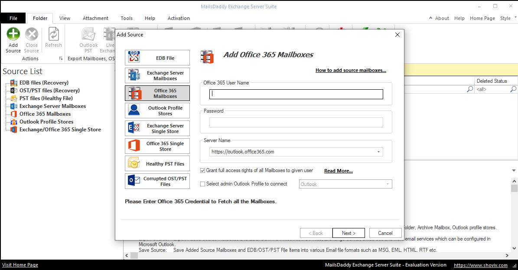
Task: Click the horizontal scrollbar right arrow
Action: [507, 255]
